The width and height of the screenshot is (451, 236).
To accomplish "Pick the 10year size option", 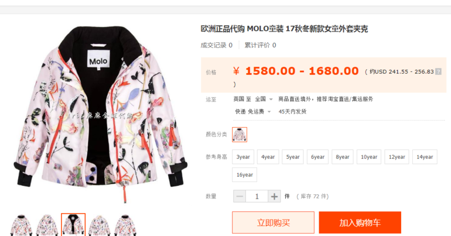I will [369, 157].
